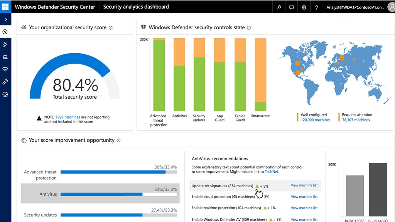The width and height of the screenshot is (395, 222).
Task: Click the search magnifier icon in header
Action: coord(279,7)
